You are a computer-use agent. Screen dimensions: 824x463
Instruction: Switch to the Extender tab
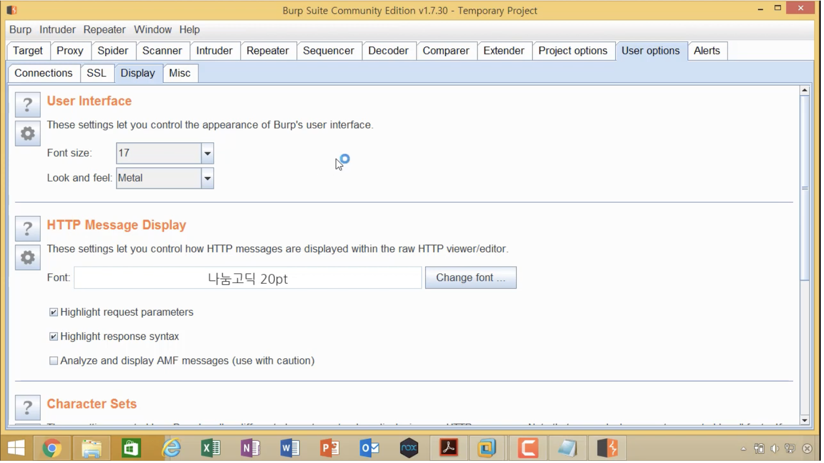[504, 51]
